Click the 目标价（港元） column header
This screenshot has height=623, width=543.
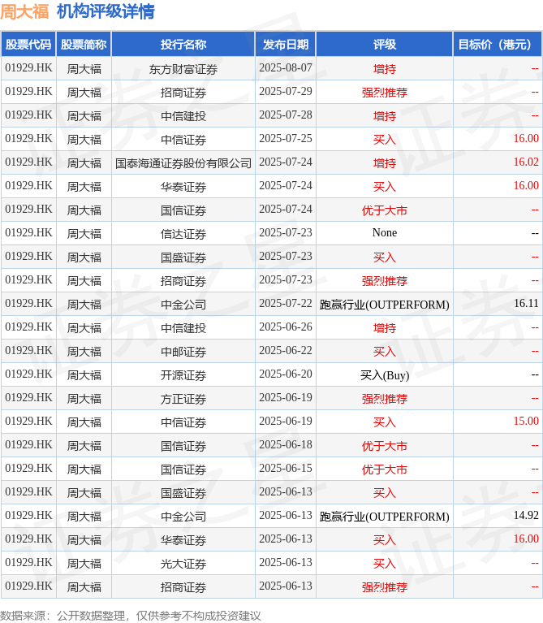pos(498,45)
